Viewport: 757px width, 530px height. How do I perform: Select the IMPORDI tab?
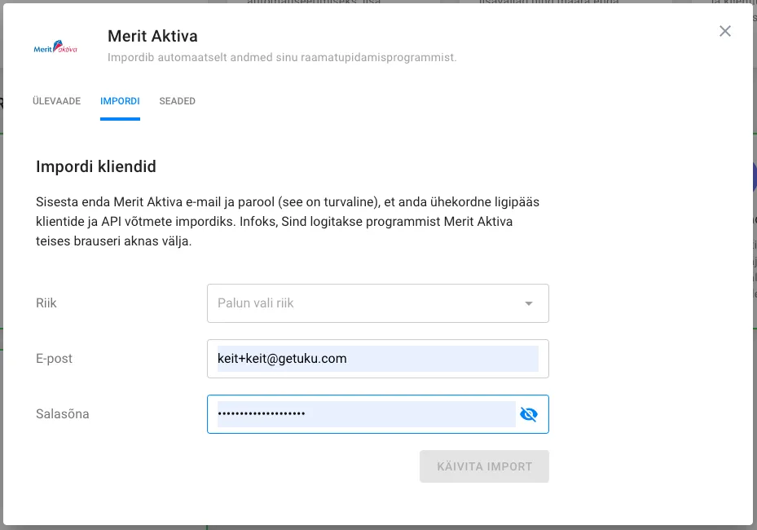coord(120,100)
